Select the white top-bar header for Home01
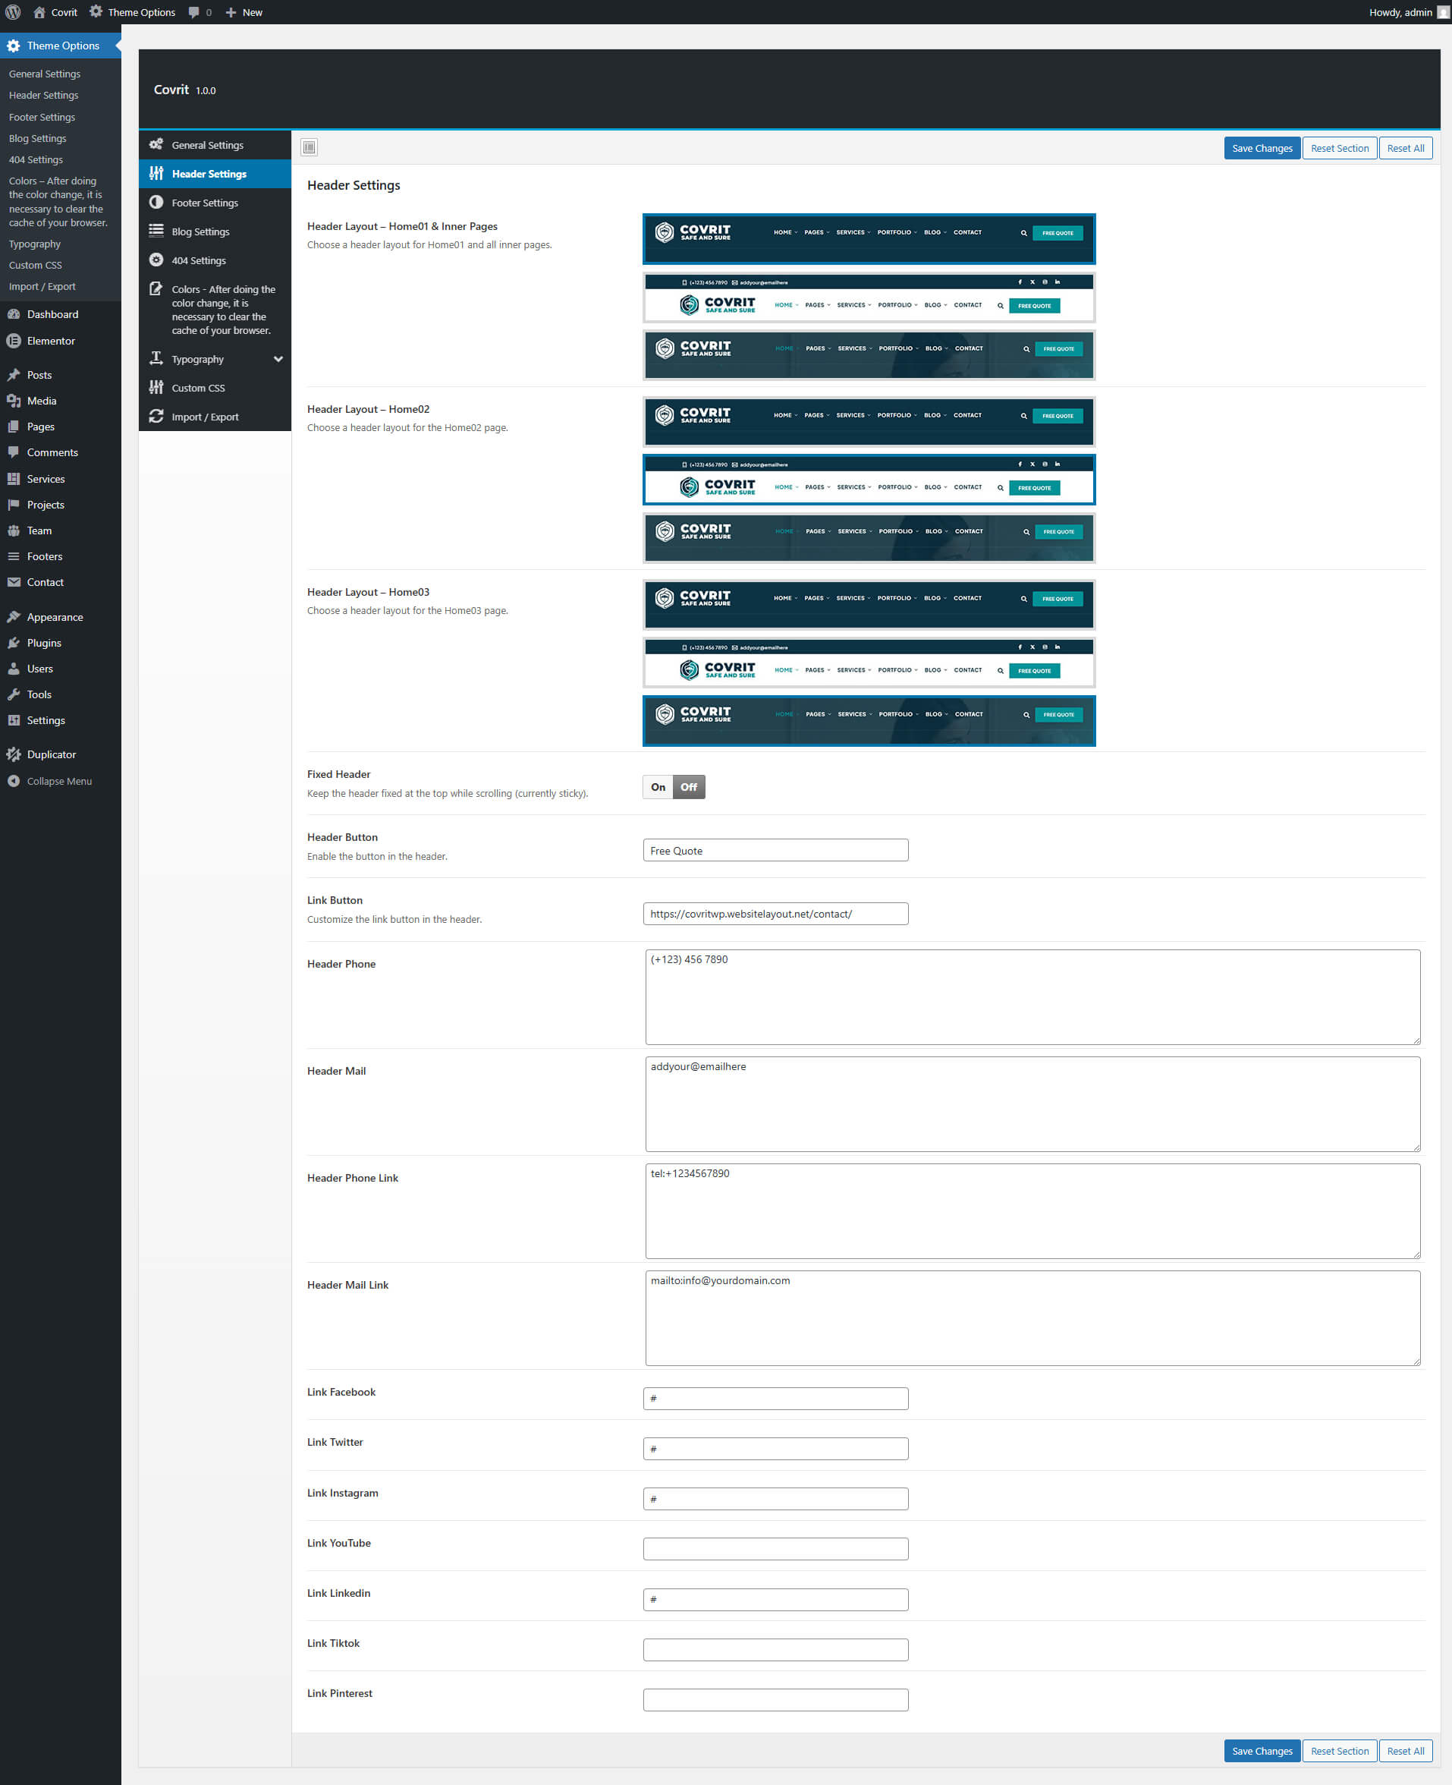 point(868,298)
